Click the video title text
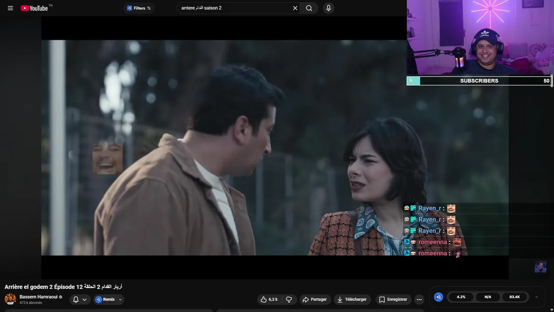This screenshot has width=554, height=312. click(64, 287)
